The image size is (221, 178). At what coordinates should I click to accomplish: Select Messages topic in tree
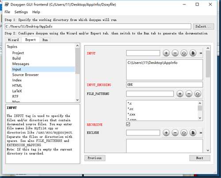click(x=21, y=64)
